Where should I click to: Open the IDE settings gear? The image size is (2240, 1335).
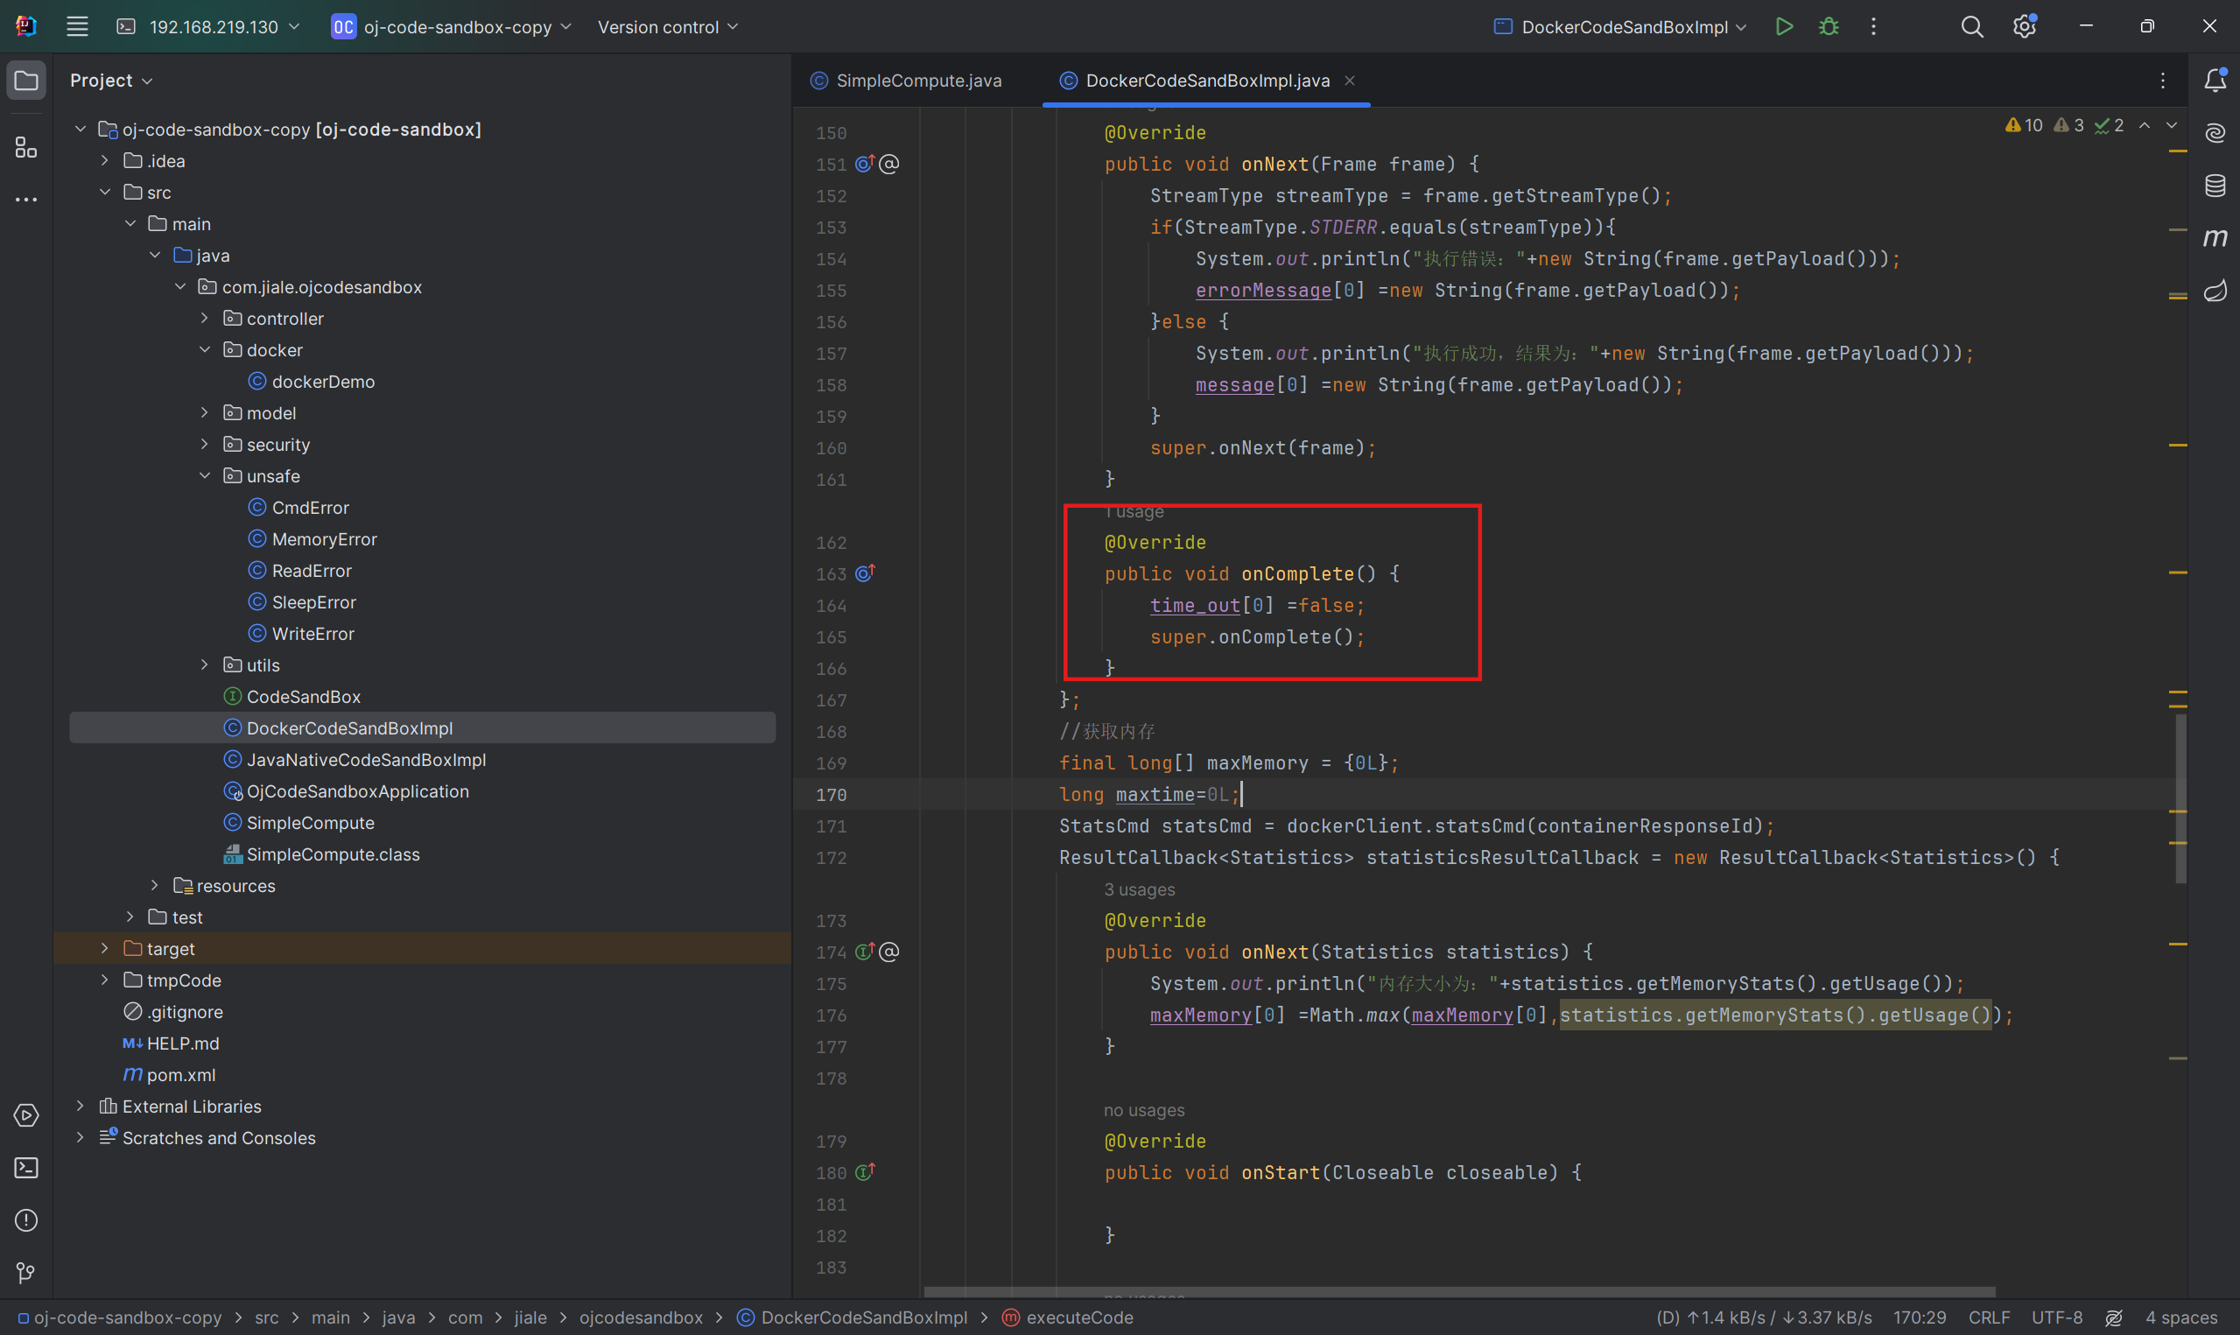(x=2024, y=27)
